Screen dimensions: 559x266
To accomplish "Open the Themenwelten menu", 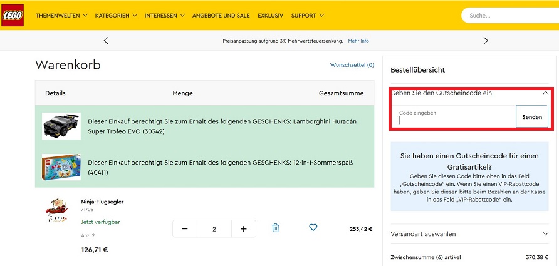I will click(61, 16).
